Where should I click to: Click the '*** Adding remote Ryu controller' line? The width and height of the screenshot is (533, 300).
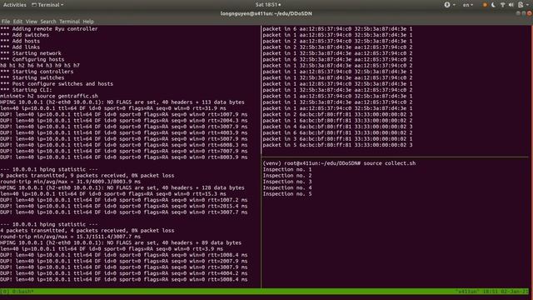49,29
